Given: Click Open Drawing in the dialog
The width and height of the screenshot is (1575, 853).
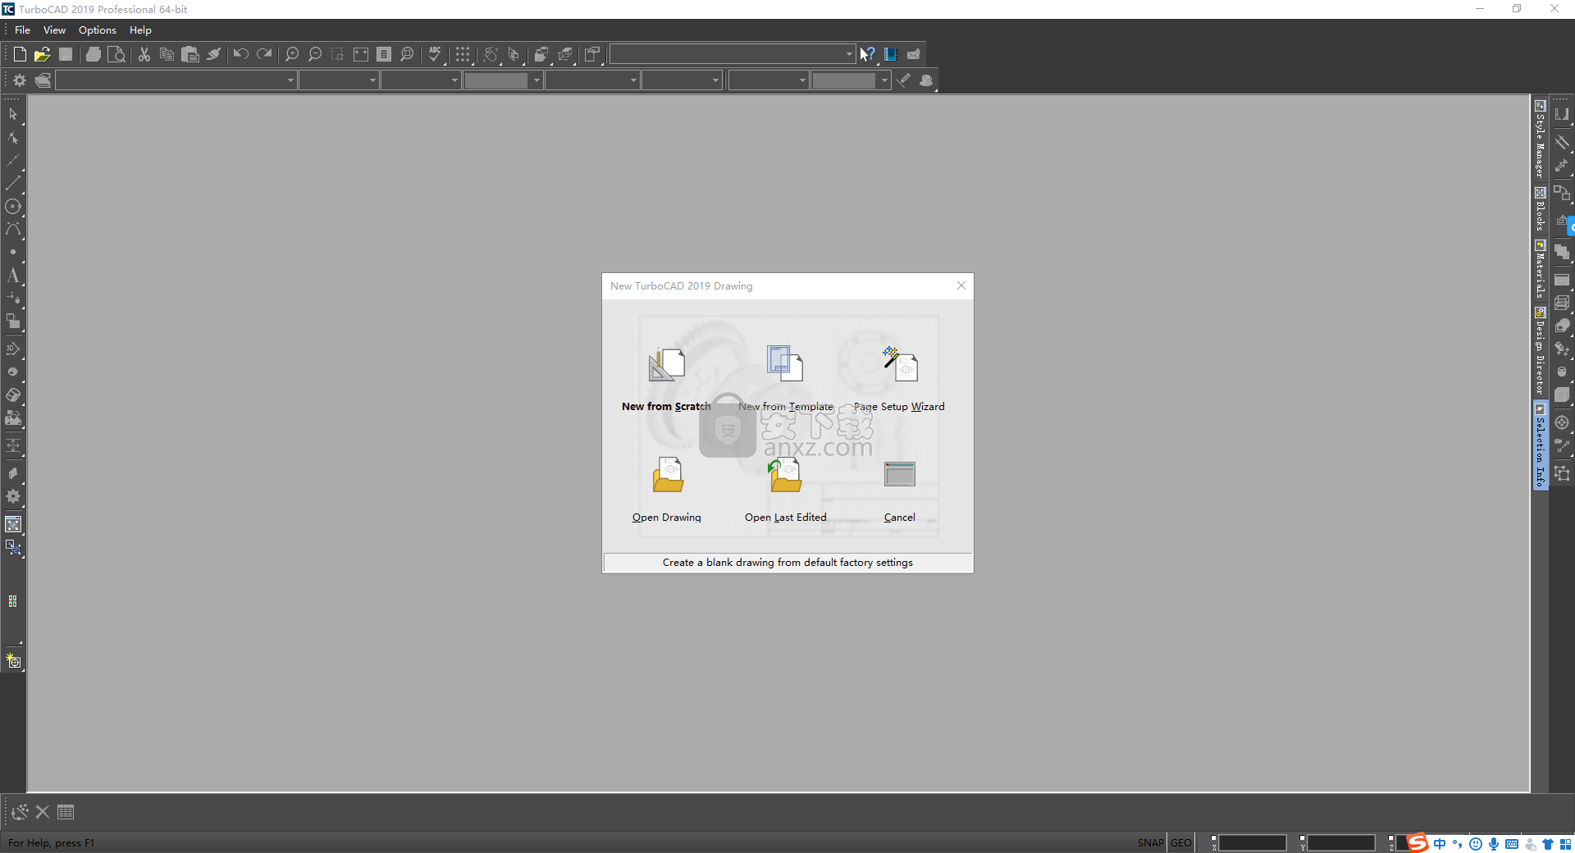Looking at the screenshot, I should click(x=667, y=490).
